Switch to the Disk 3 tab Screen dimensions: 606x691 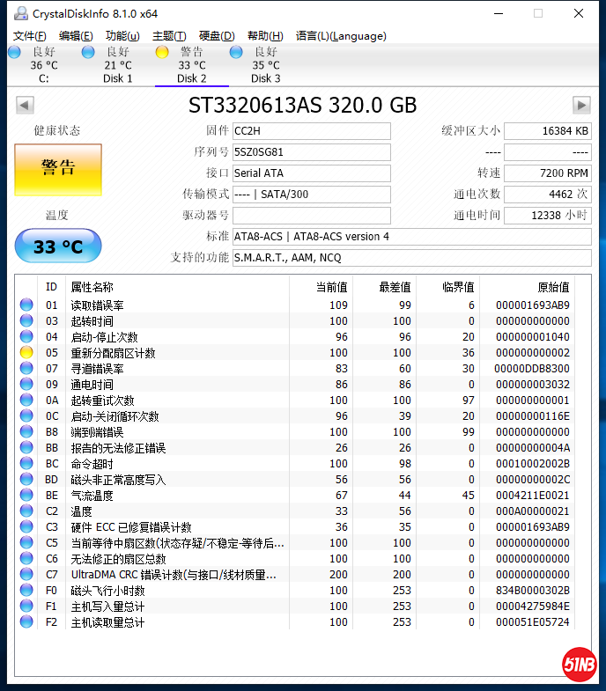[266, 66]
